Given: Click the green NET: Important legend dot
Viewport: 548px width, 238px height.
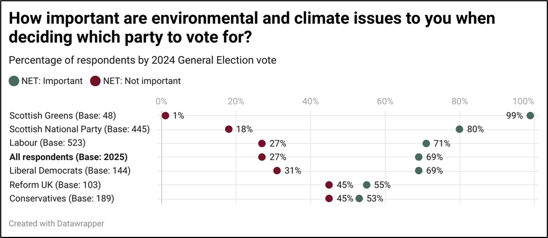Looking at the screenshot, I should coord(13,81).
